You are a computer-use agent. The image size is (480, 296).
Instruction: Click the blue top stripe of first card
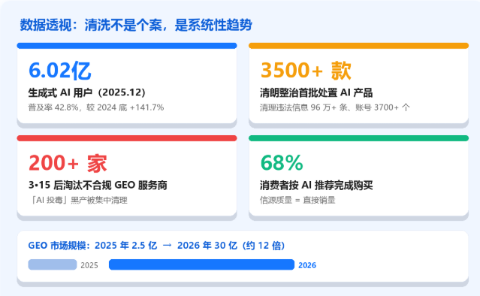click(x=127, y=46)
